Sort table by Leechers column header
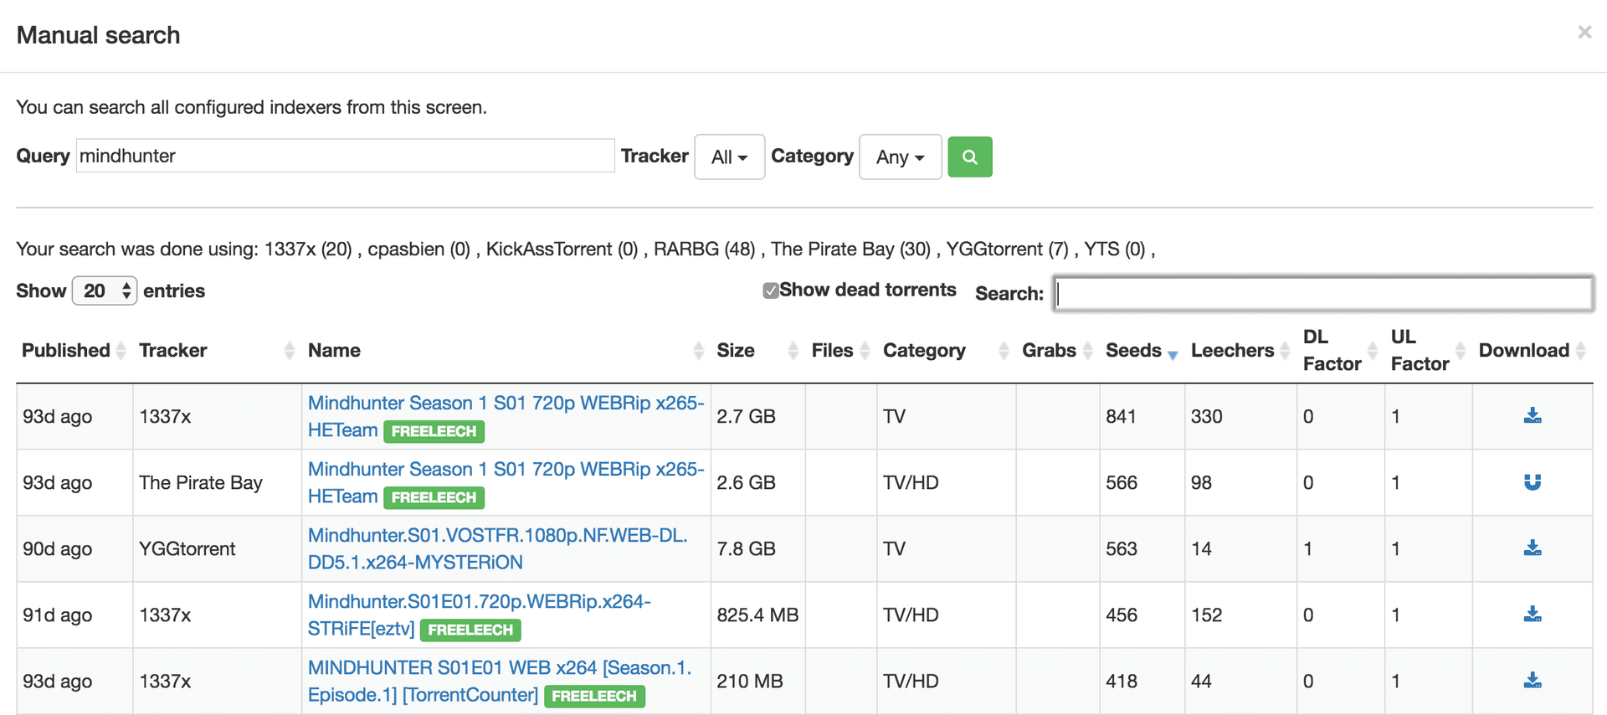 tap(1232, 351)
